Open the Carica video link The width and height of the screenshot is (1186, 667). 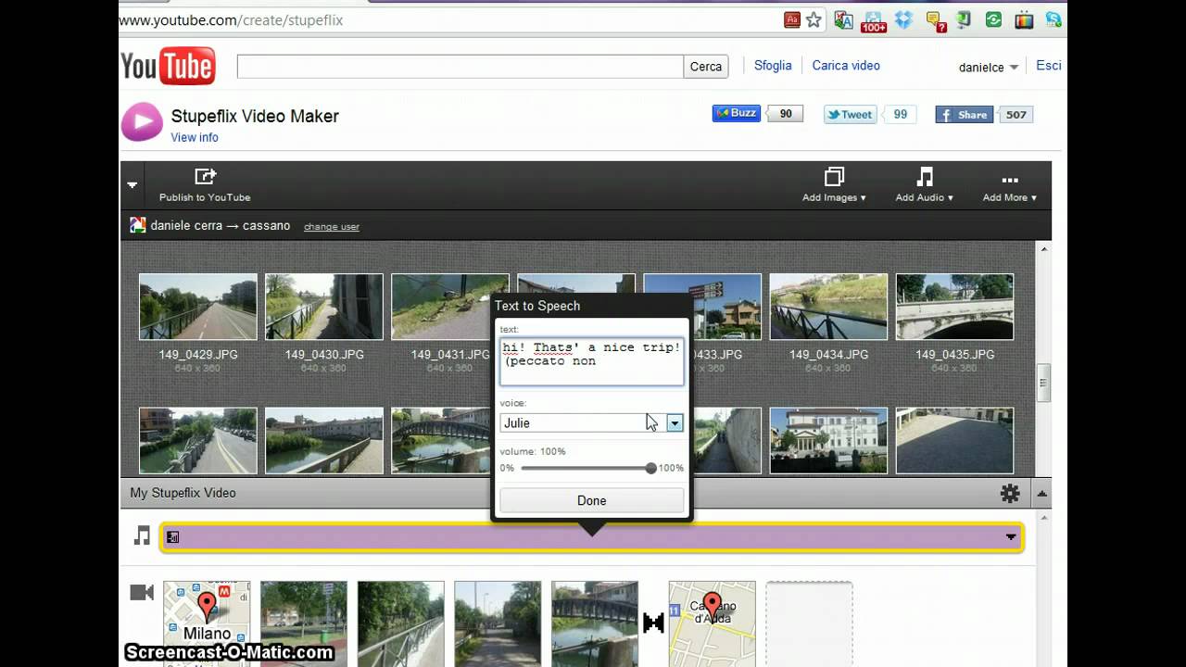coord(846,66)
